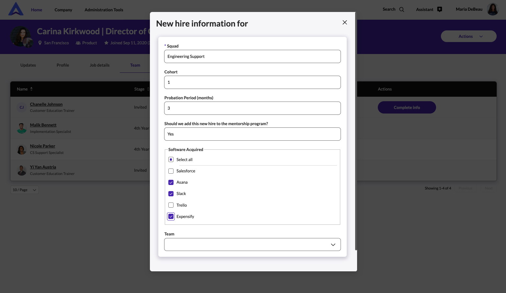Go to the Home menu
Screen dimensions: 506x293
point(37,10)
